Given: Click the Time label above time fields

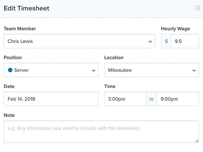Looking at the screenshot, I should coord(110,86).
